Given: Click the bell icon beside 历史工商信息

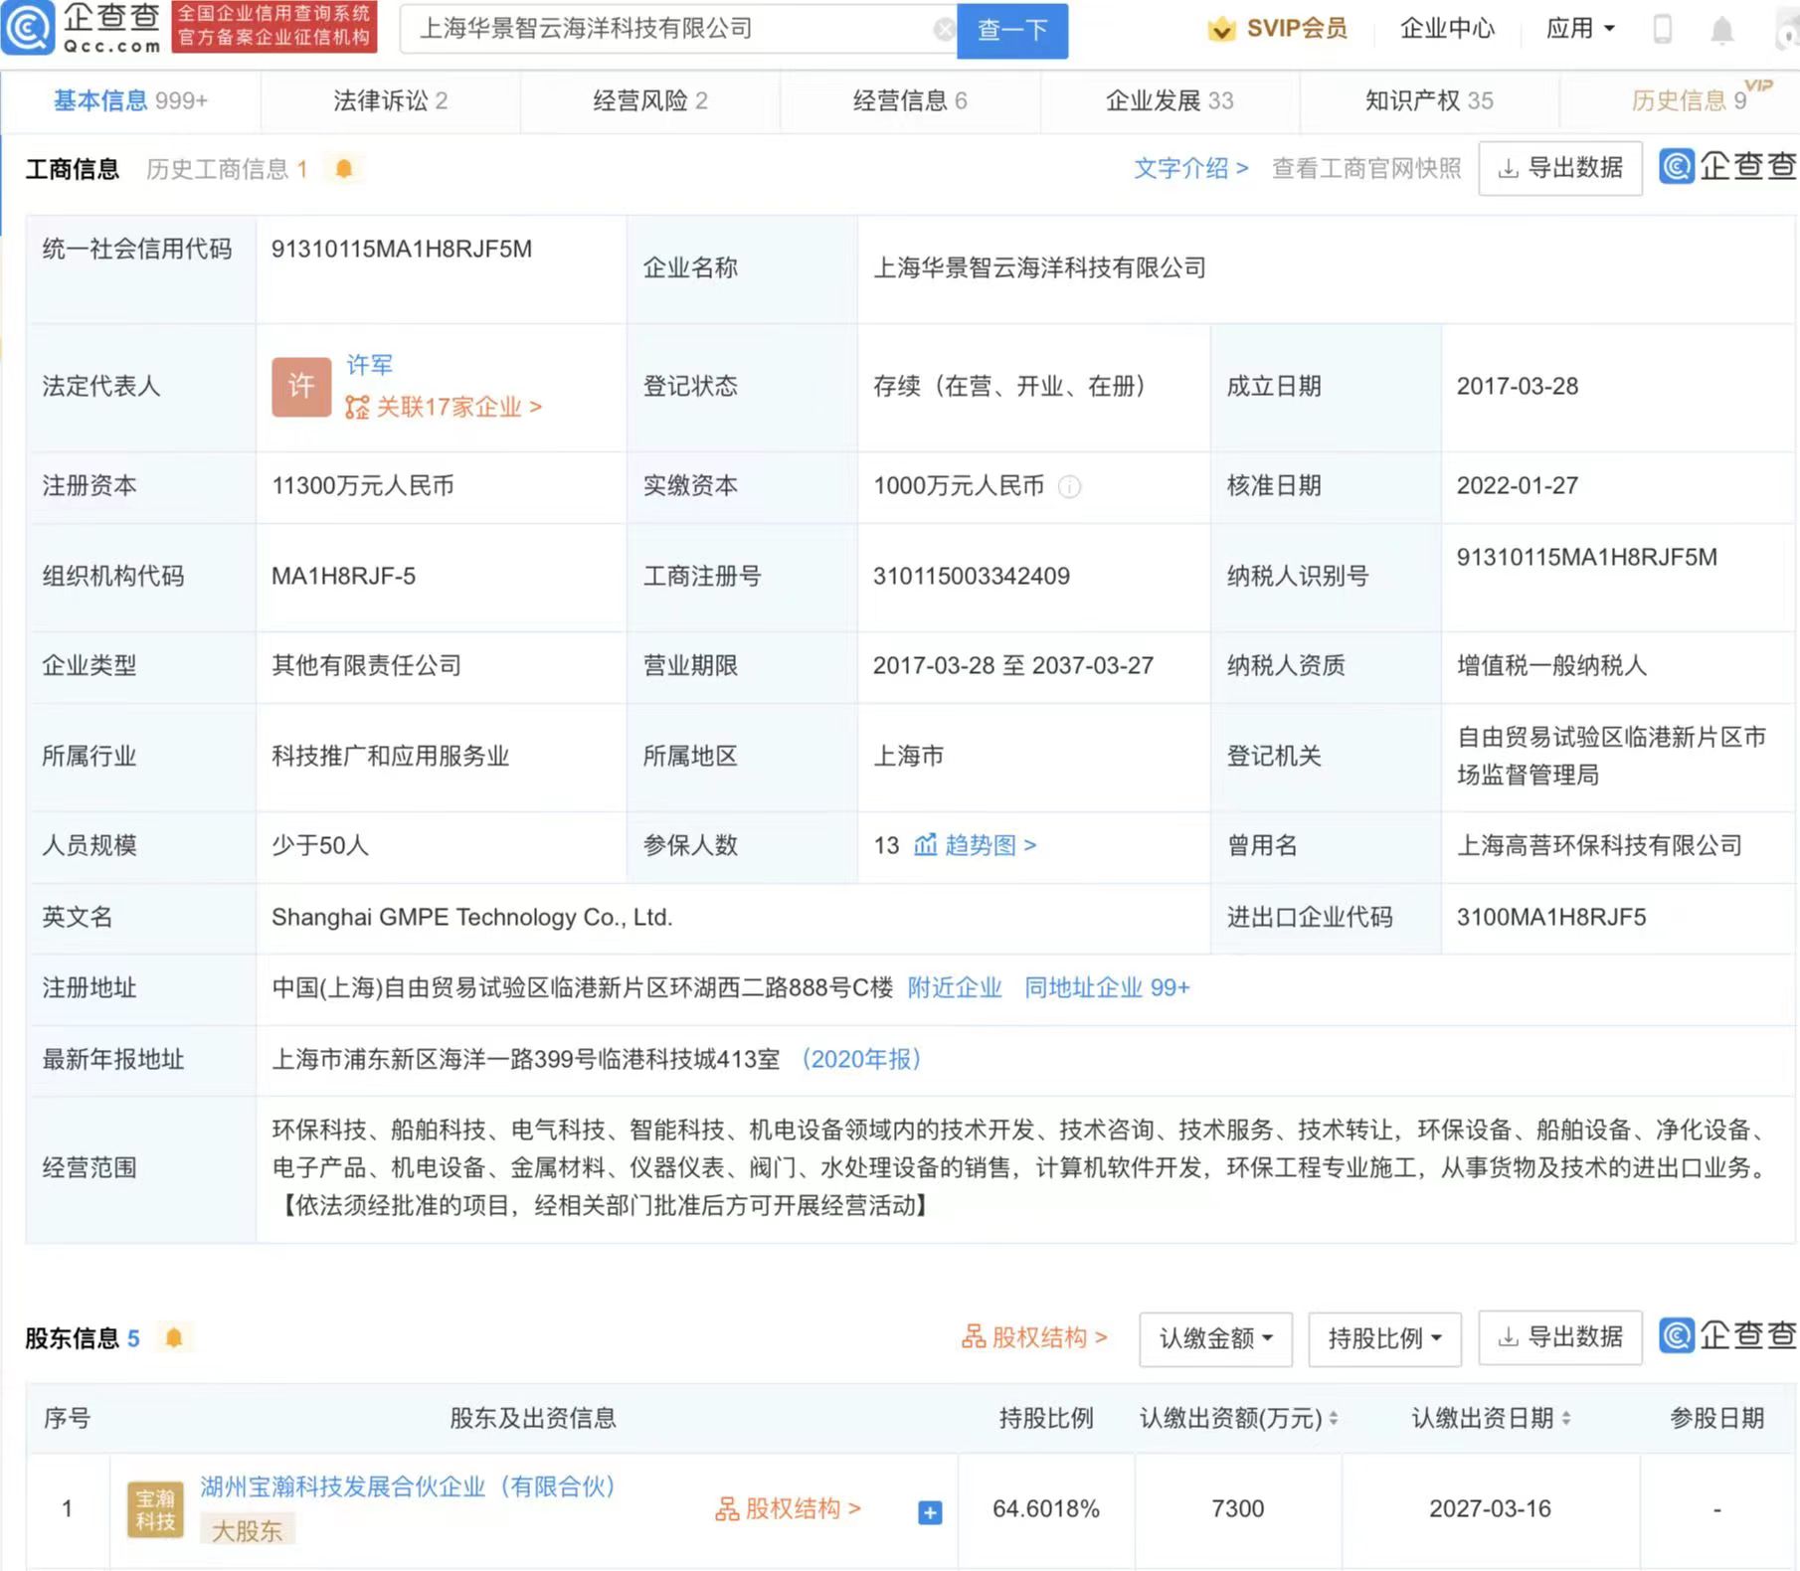Looking at the screenshot, I should point(344,168).
